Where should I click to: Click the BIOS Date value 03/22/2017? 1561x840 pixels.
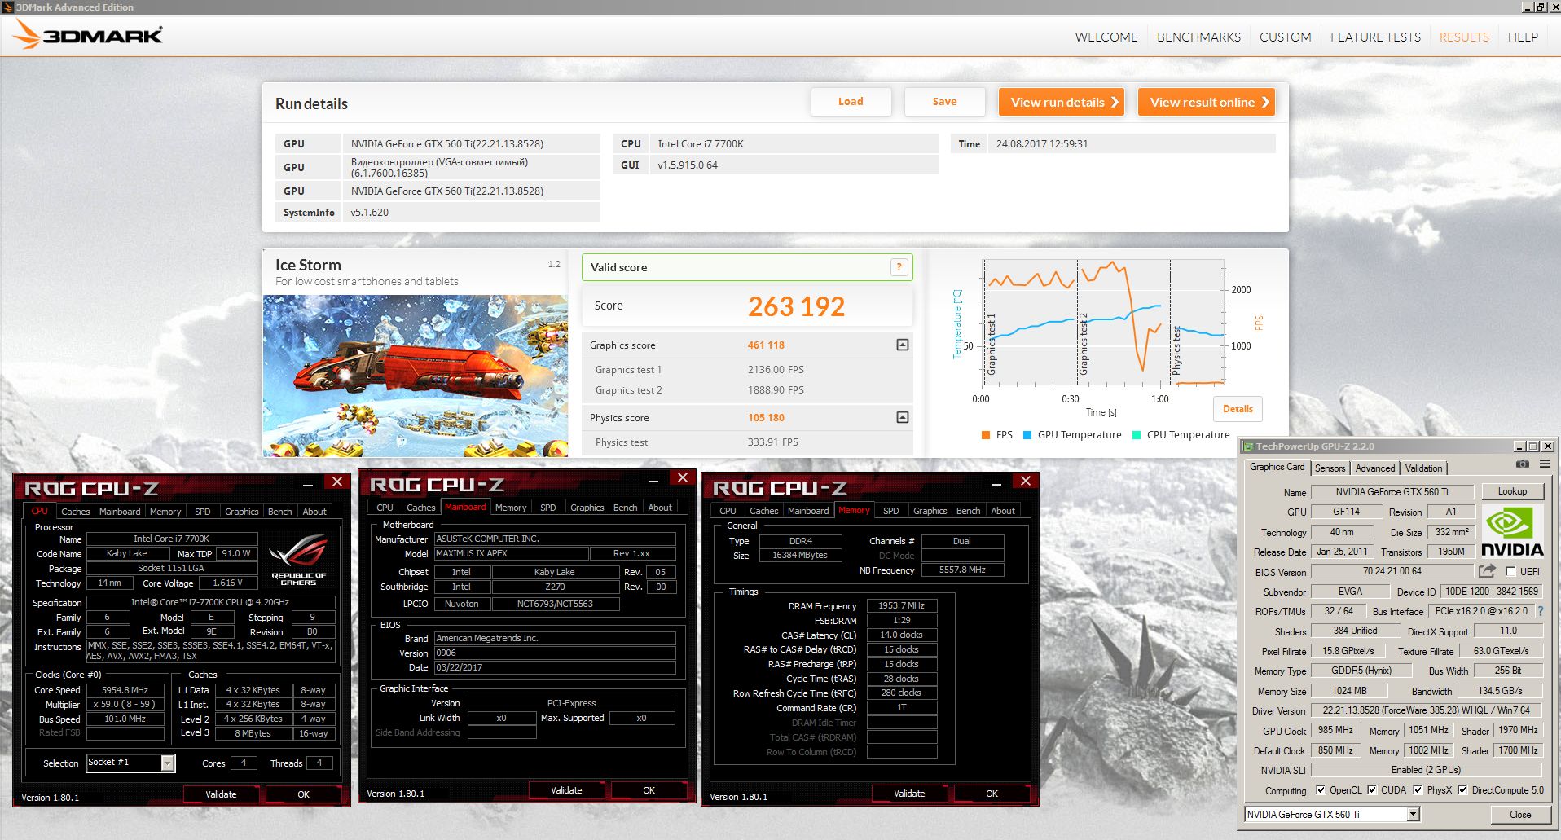[x=555, y=667]
